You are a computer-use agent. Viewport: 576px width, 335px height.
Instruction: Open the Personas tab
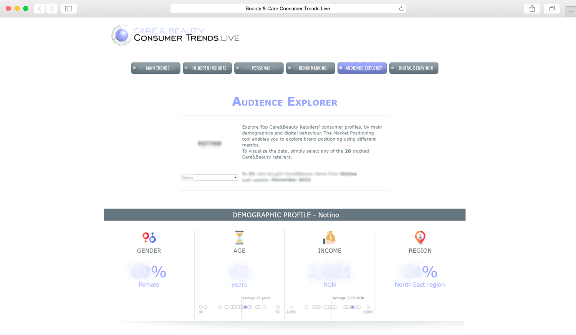(x=259, y=68)
